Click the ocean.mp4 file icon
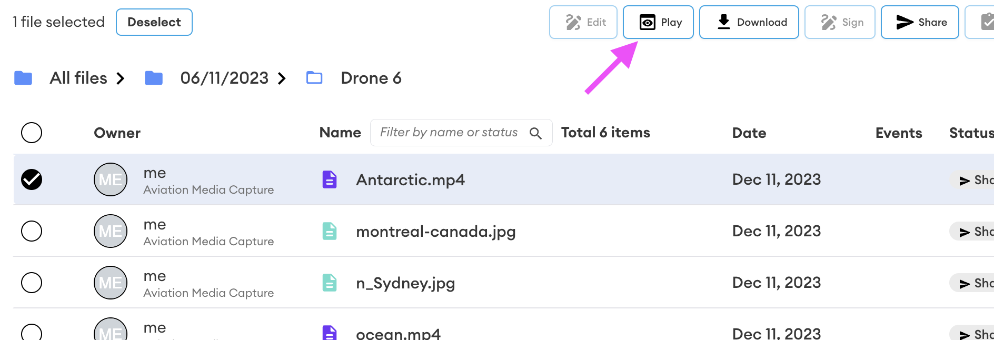The image size is (994, 340). pos(330,333)
